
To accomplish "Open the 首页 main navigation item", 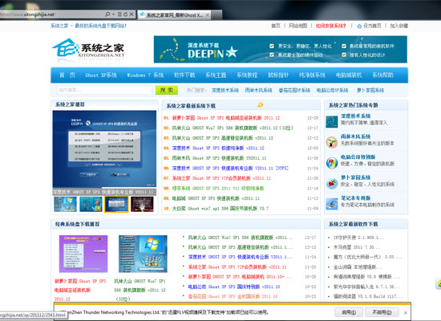I will click(67, 75).
